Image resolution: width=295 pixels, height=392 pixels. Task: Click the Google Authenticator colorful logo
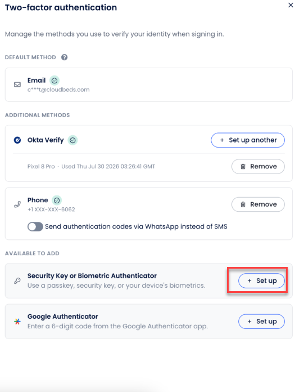(x=17, y=322)
